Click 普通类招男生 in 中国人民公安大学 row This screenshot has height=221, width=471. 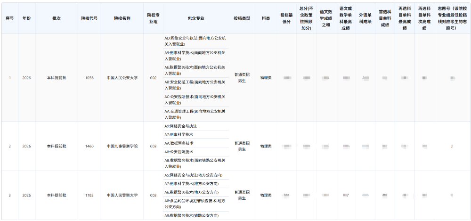coord(242,78)
